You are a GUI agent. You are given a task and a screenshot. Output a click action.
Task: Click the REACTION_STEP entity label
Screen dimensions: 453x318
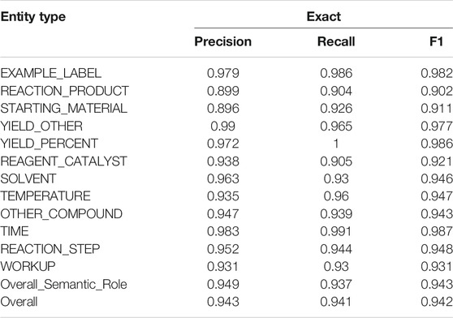[50, 249]
